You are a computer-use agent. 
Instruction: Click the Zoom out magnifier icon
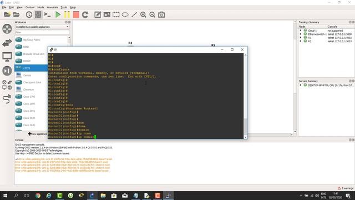pos(153,15)
